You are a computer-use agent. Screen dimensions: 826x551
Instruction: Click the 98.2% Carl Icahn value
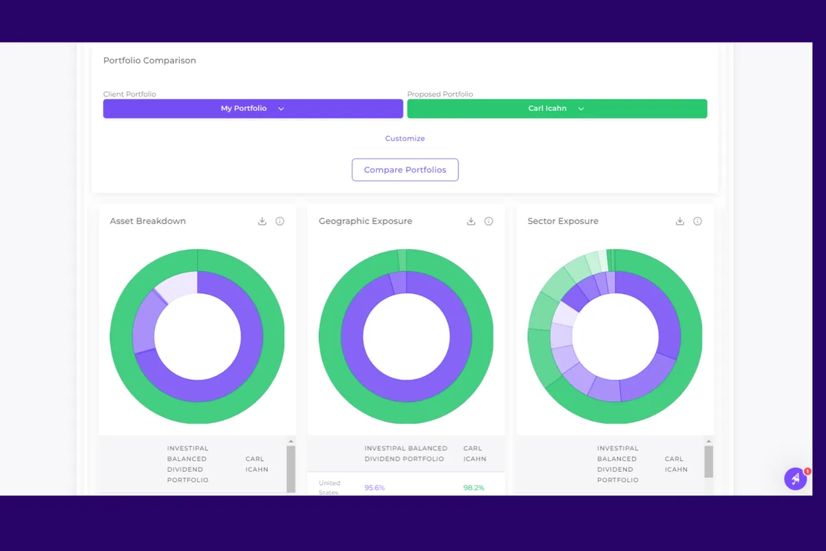click(x=474, y=488)
